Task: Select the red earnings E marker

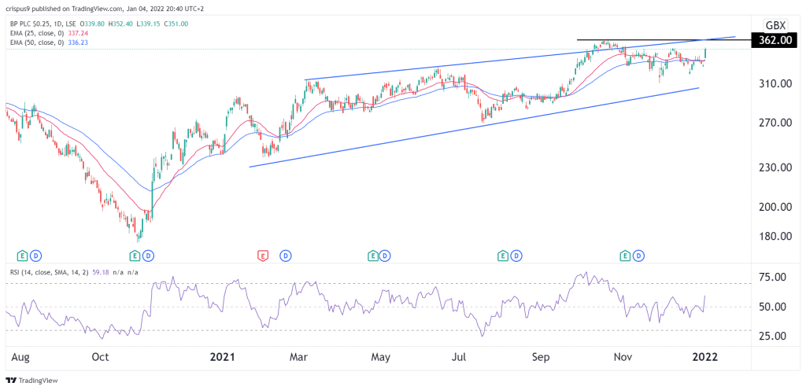Action: pyautogui.click(x=263, y=255)
